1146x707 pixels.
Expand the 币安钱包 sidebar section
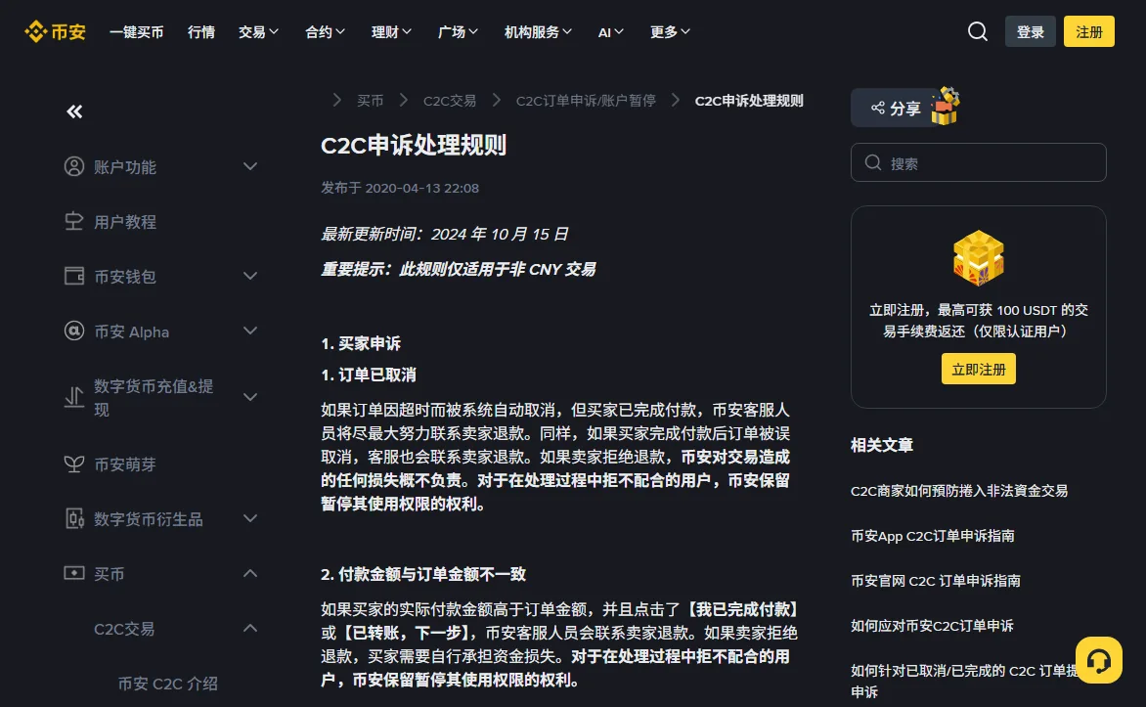click(250, 277)
